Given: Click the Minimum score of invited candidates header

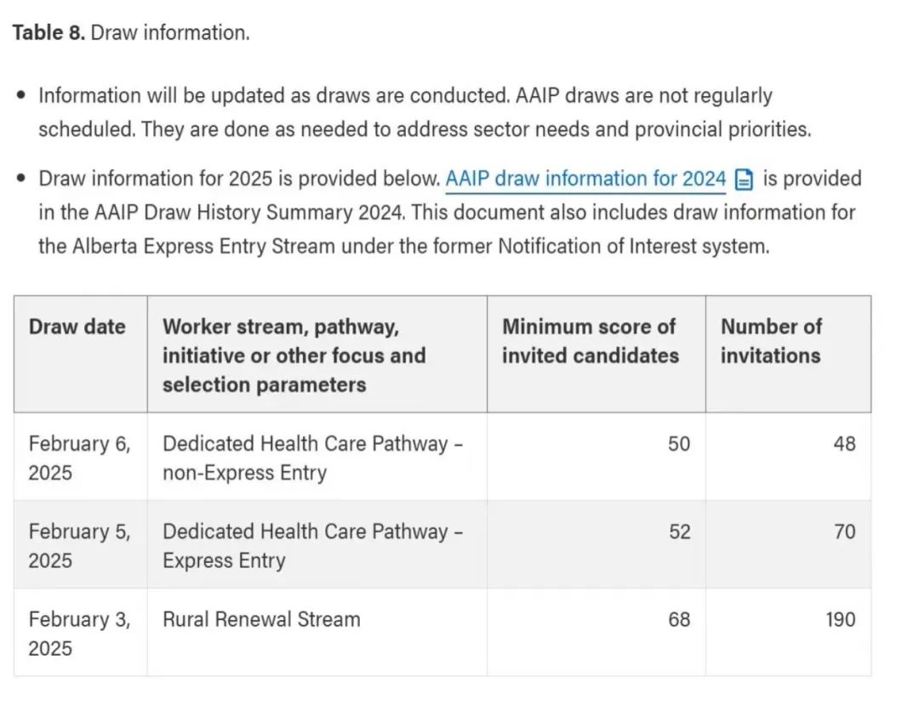Looking at the screenshot, I should click(x=590, y=341).
